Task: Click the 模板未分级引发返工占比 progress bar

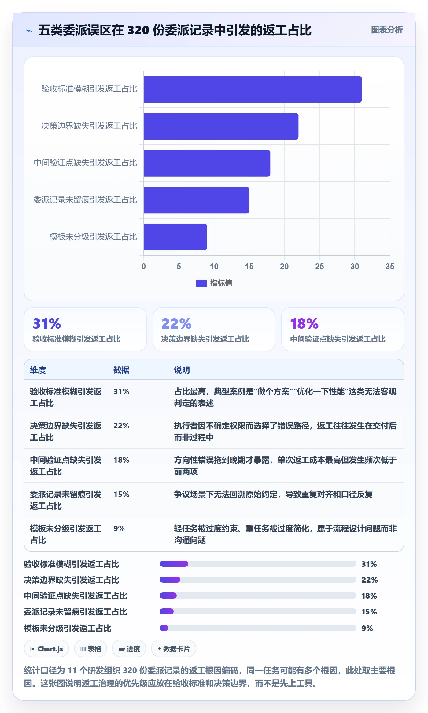Action: click(258, 628)
